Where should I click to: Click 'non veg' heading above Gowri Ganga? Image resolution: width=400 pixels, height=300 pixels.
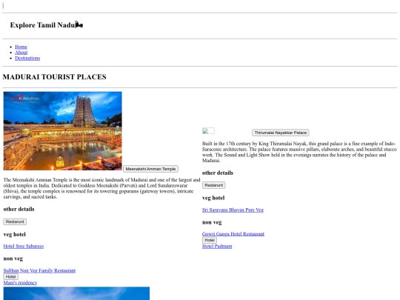click(212, 222)
